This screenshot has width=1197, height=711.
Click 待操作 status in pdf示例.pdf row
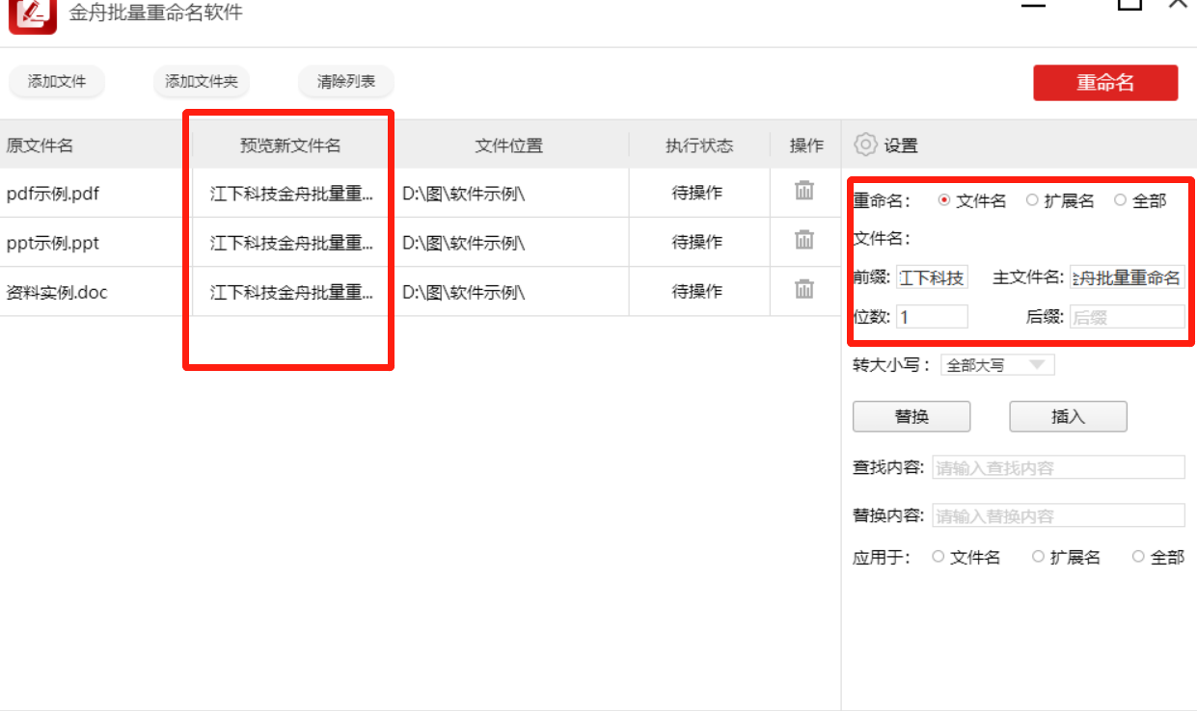click(697, 194)
